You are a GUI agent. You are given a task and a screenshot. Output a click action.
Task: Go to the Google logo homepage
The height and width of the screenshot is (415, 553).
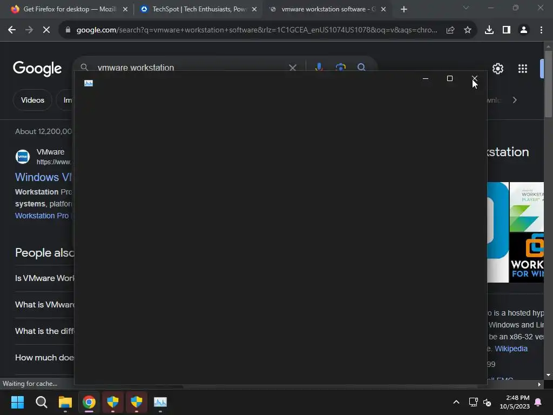pyautogui.click(x=37, y=68)
